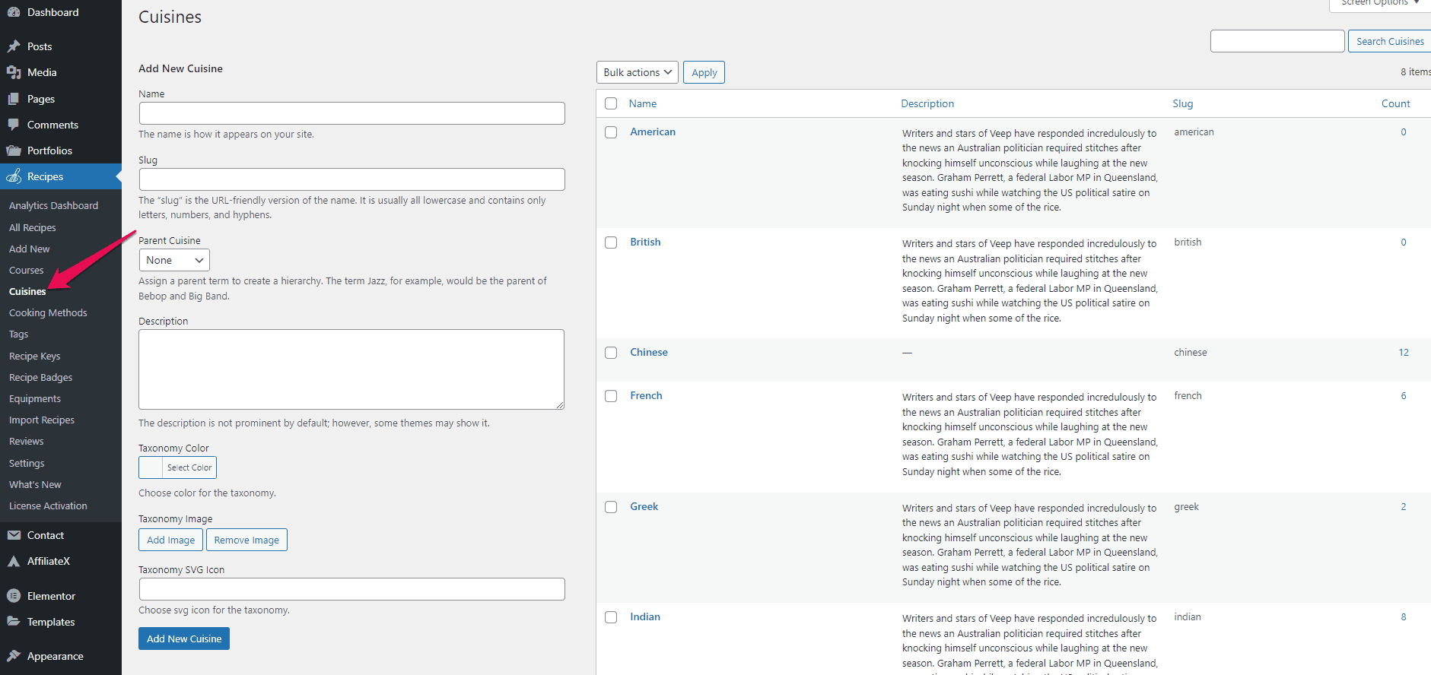Image resolution: width=1431 pixels, height=675 pixels.
Task: Open Tags submenu item
Action: click(18, 334)
